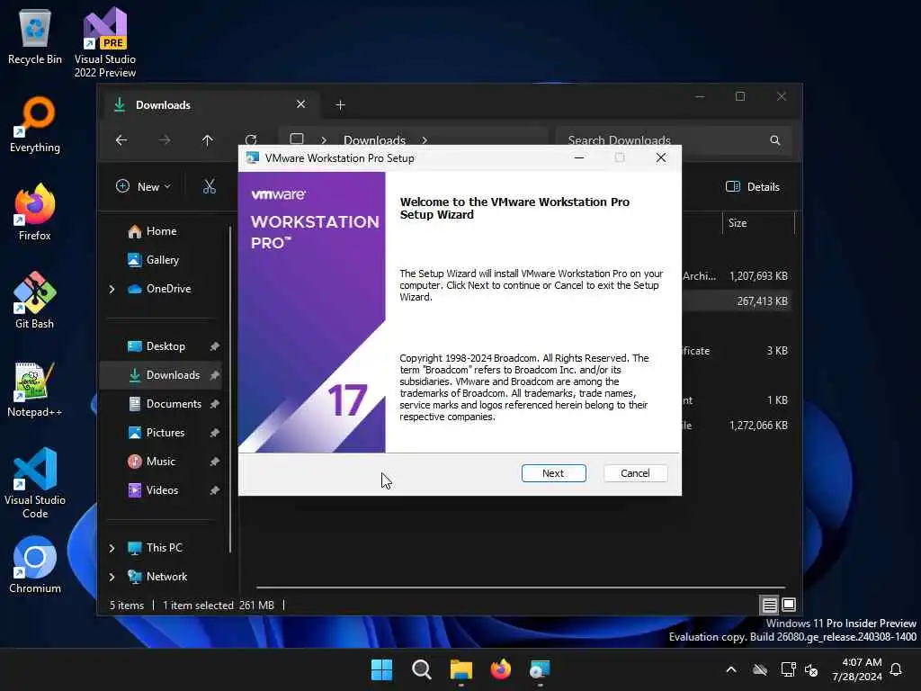The image size is (921, 691).
Task: Click the Downloads breadcrumb in address bar
Action: click(x=374, y=140)
